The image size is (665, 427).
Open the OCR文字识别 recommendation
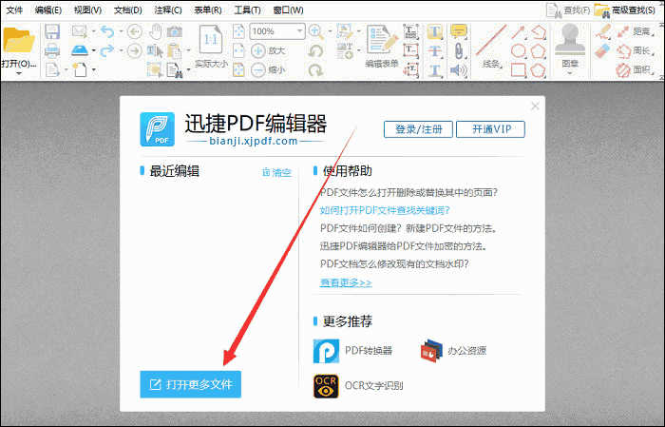tap(358, 385)
